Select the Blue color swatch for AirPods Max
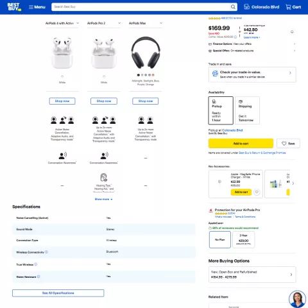Screen dimensions: 308x308 (x=146, y=75)
